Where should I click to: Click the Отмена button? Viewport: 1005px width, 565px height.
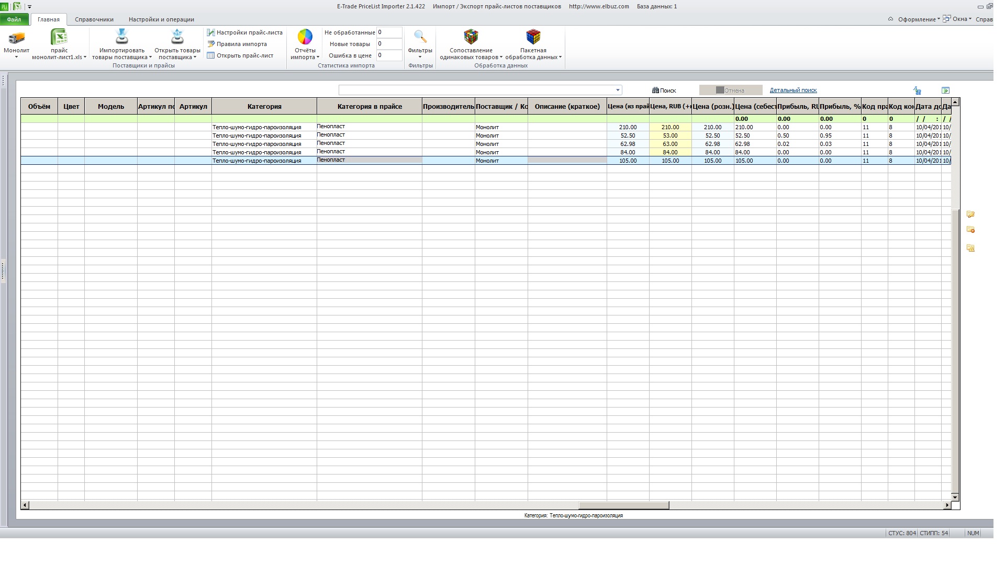[x=730, y=91]
